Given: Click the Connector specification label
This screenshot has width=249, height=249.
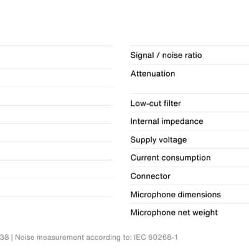Looking at the screenshot, I should [x=151, y=176].
